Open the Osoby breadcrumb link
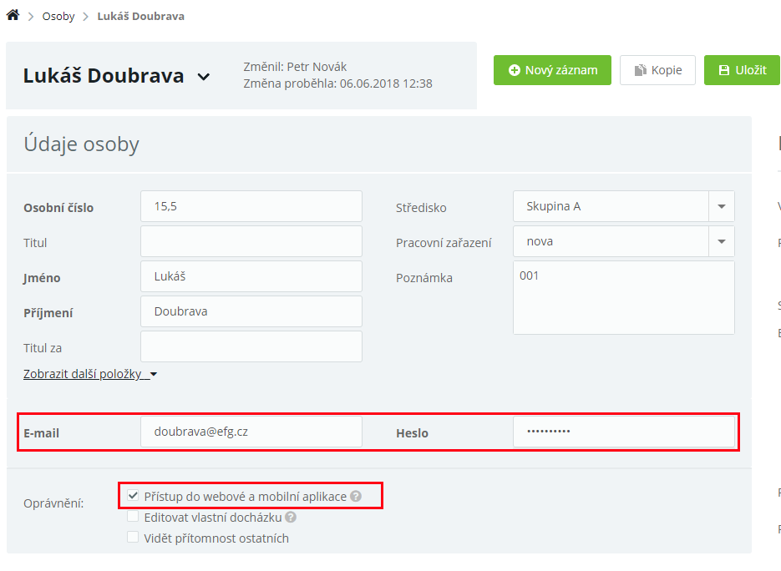The height and width of the screenshot is (571, 781). 58,17
